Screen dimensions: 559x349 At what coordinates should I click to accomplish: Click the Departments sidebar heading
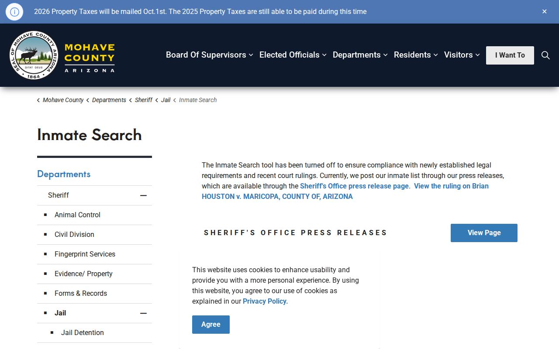[x=64, y=174]
